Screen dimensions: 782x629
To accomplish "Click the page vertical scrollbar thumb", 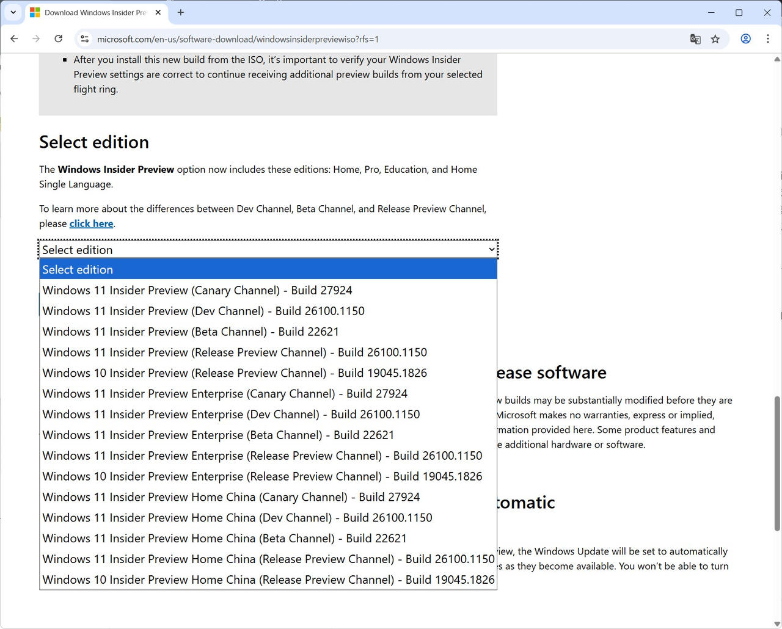I will (x=777, y=464).
